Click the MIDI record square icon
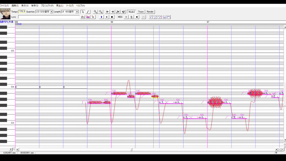 click(x=126, y=17)
